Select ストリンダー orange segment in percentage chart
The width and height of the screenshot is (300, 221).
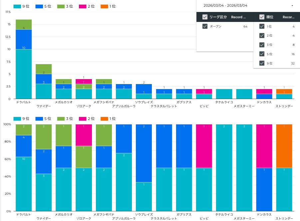pyautogui.click(x=284, y=146)
